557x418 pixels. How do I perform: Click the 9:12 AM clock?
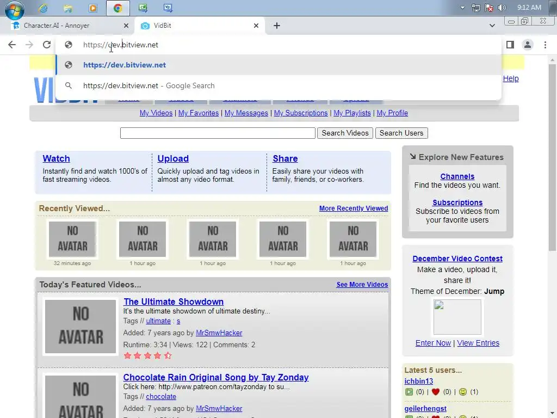[x=529, y=8]
